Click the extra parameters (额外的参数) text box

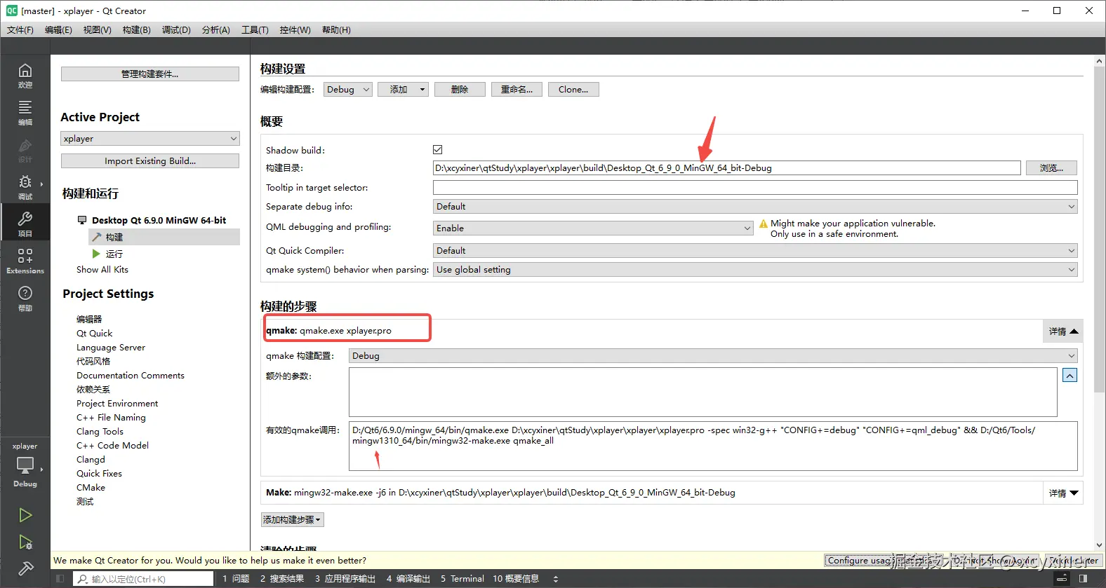pos(703,392)
